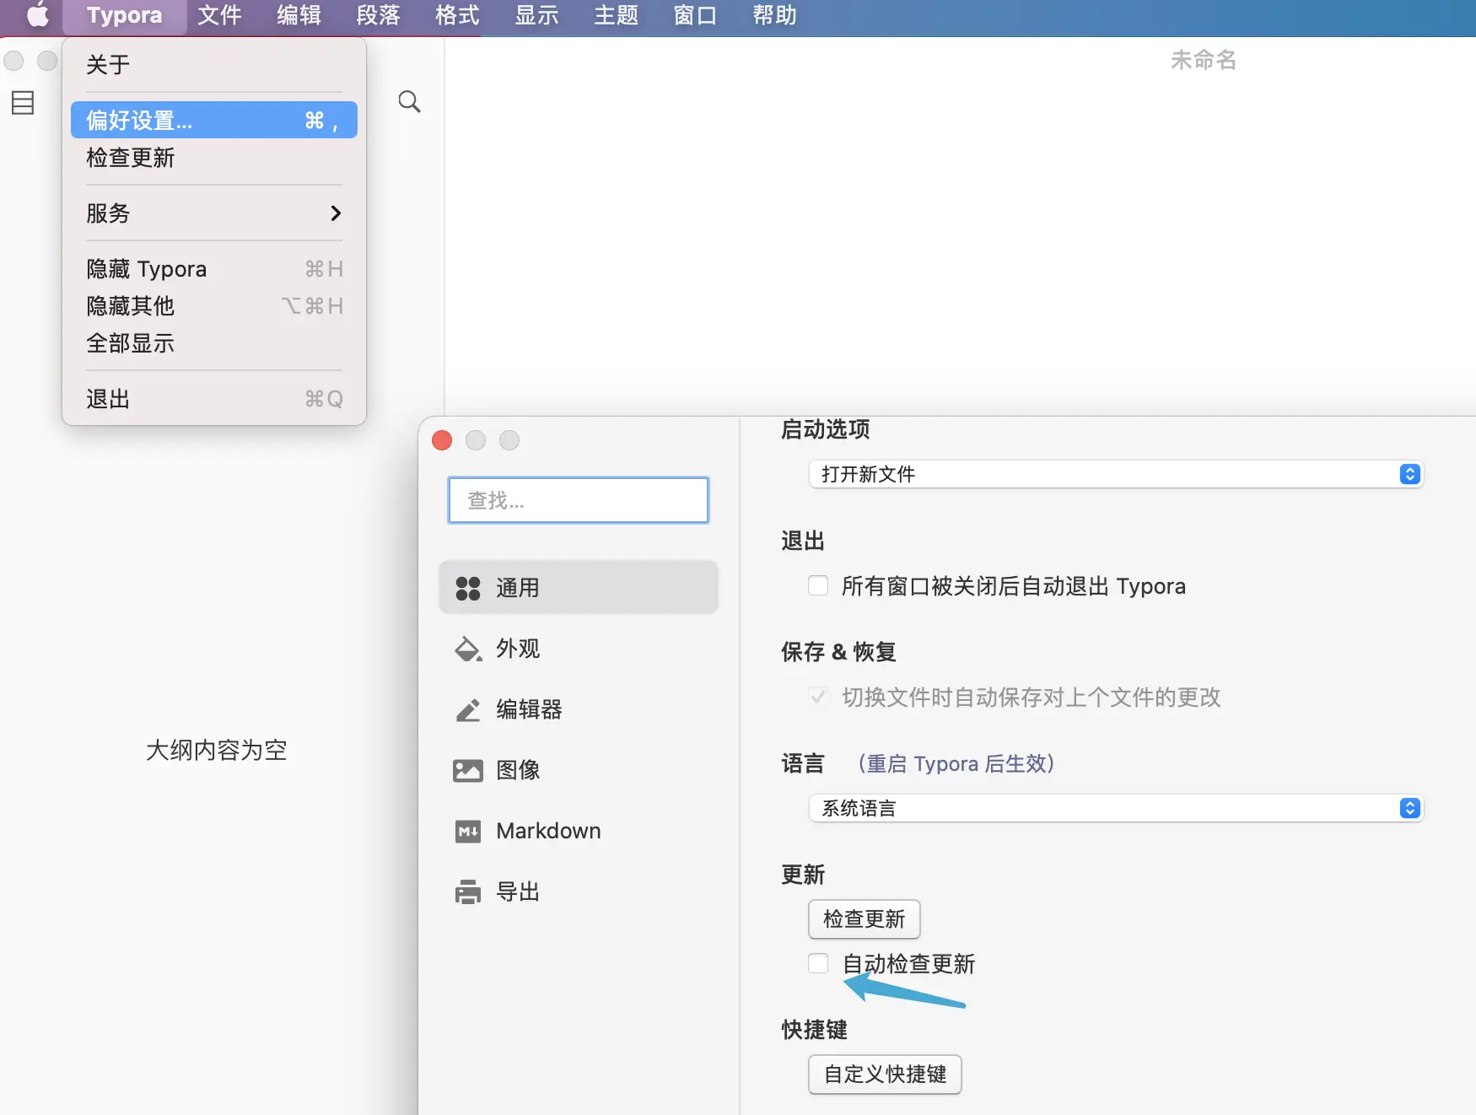Viewport: 1476px width, 1115px height.
Task: Toggle 切换文件时自动保存 checkbox
Action: point(818,697)
